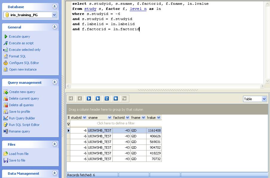
Task: Click the Save to profile icon
Action: (x=6, y=112)
